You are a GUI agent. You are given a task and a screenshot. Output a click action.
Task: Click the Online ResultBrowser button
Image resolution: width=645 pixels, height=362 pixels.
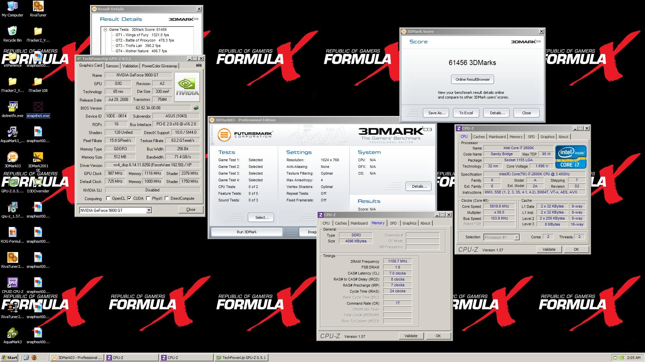click(x=472, y=79)
